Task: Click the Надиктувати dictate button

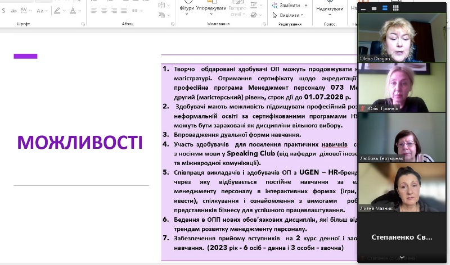Action: pos(329,8)
